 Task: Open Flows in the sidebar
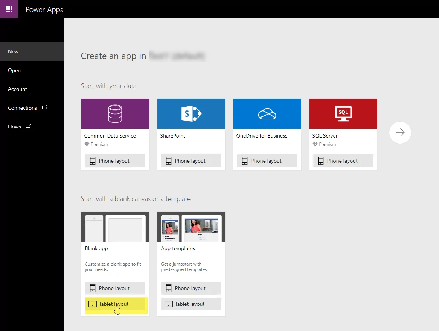point(32,127)
